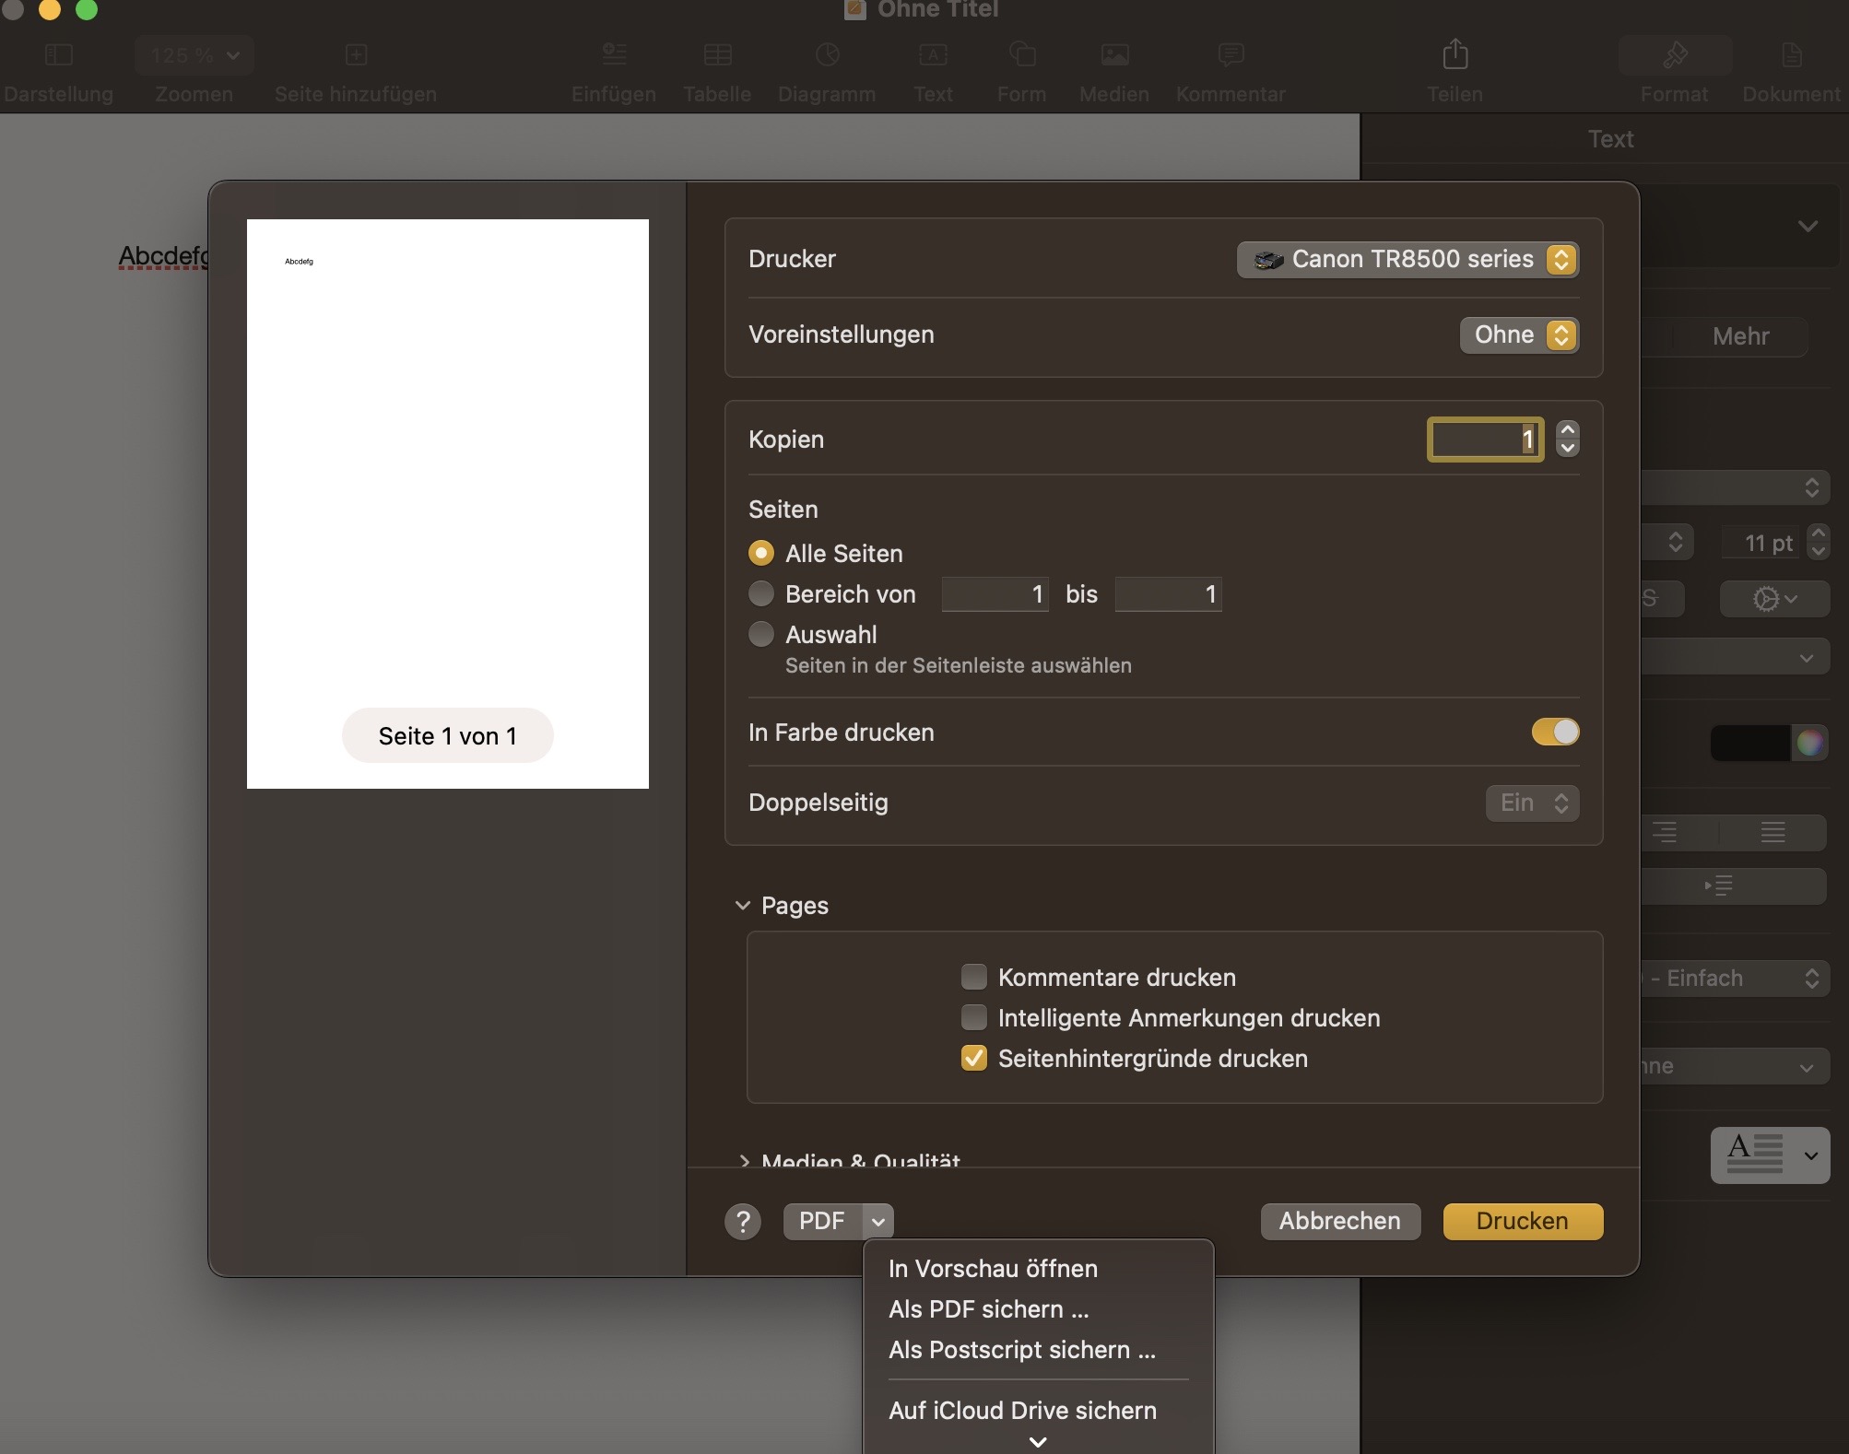
Task: Open the Format brush panel icon
Action: pos(1675,55)
